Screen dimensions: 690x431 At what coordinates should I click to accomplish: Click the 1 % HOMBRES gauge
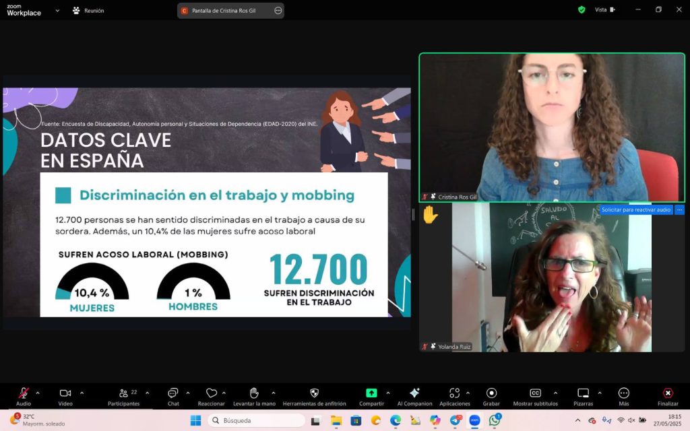tap(193, 287)
